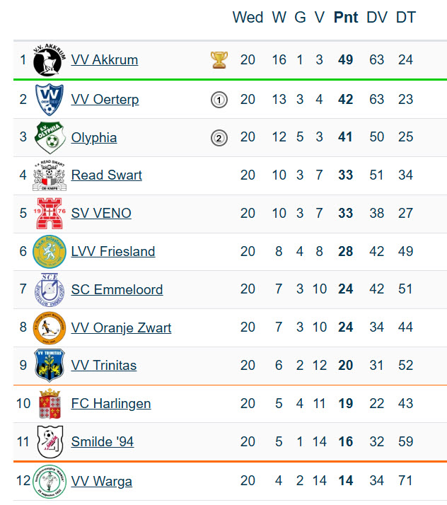Open the Read Swart team page
Image resolution: width=447 pixels, height=505 pixels.
click(x=107, y=175)
